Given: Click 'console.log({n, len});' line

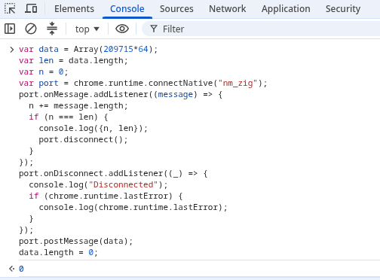Looking at the screenshot, I should click(93, 128).
